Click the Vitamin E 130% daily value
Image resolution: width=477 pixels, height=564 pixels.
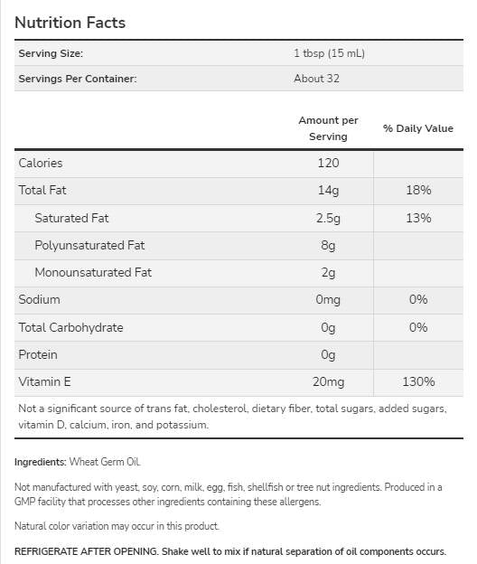tap(418, 381)
